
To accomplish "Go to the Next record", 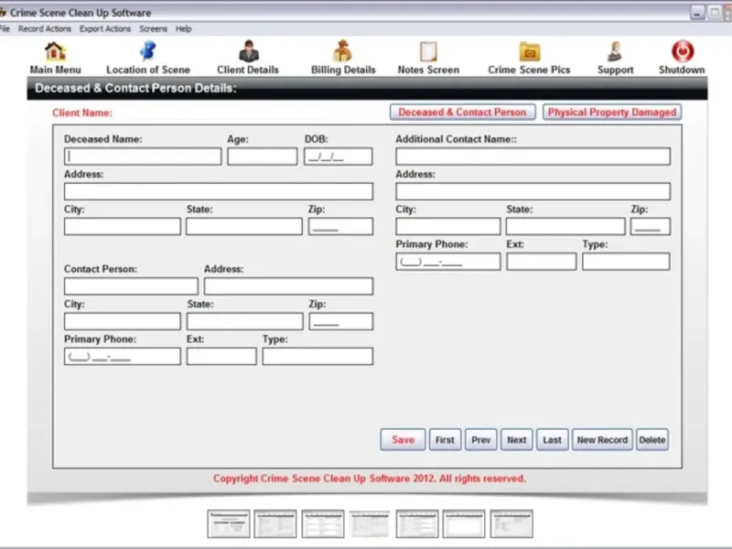I will (516, 440).
